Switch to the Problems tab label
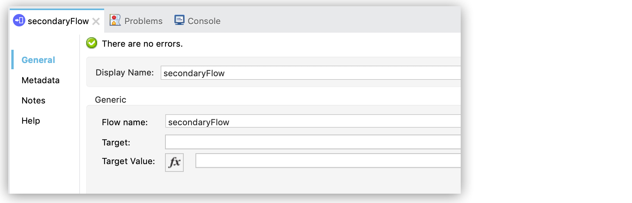This screenshot has width=632, height=203. [x=143, y=21]
